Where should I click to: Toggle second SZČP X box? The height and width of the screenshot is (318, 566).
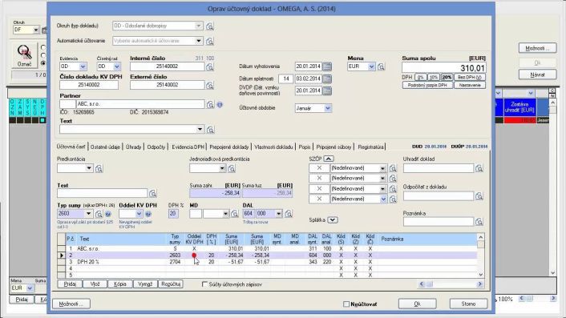click(319, 178)
